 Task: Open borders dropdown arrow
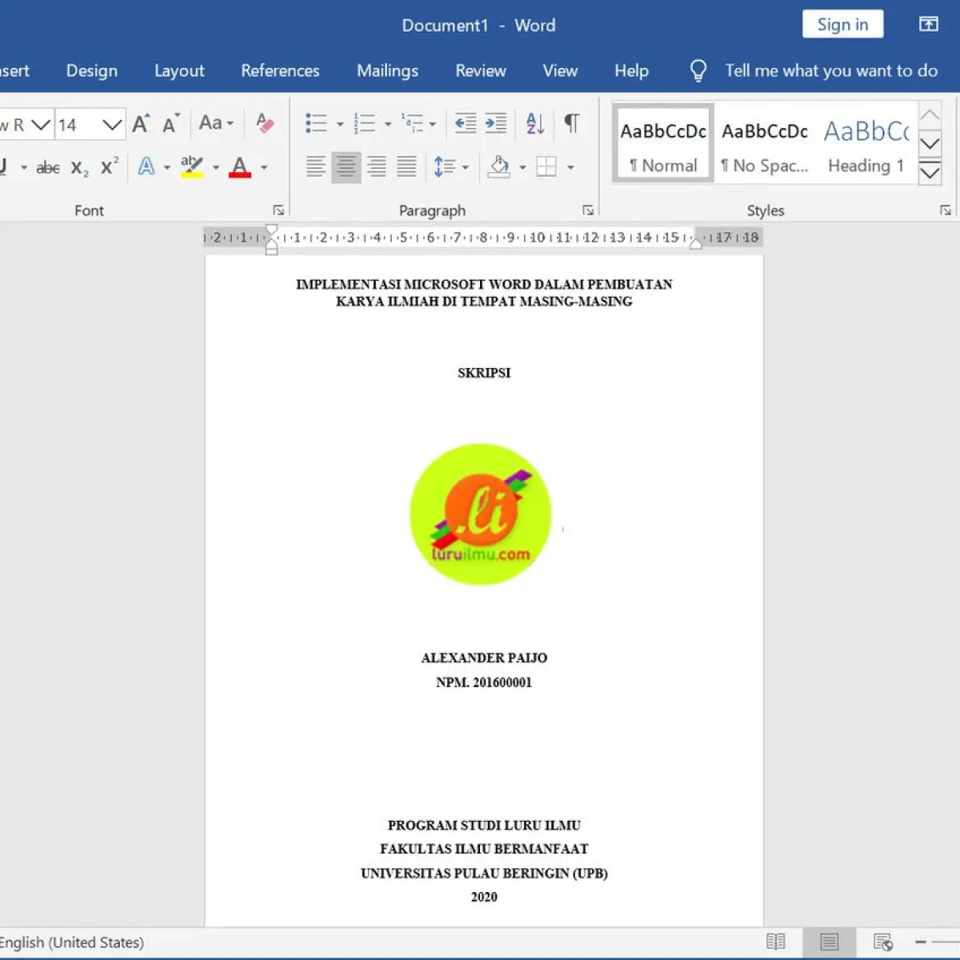pos(570,168)
